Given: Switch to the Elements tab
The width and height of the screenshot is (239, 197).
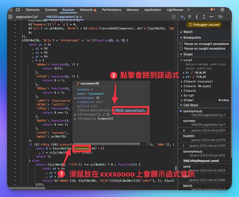Looking at the screenshot, I should [x=32, y=10].
